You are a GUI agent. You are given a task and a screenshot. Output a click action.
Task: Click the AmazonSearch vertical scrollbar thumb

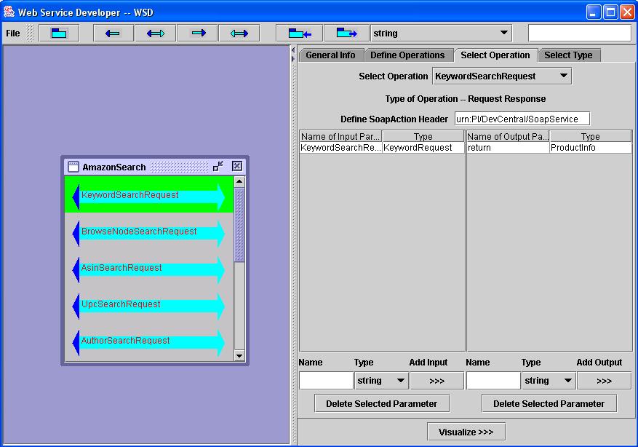click(x=239, y=225)
